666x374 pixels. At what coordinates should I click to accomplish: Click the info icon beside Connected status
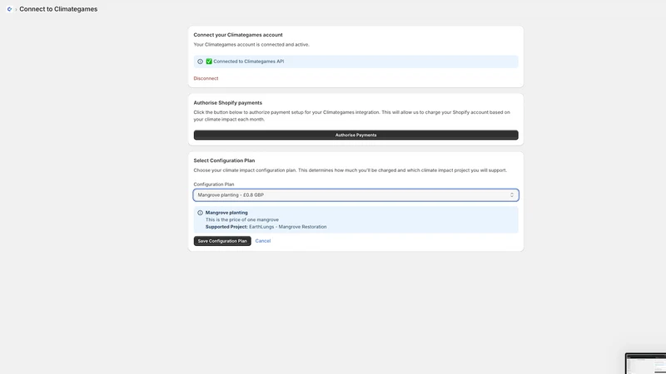200,62
